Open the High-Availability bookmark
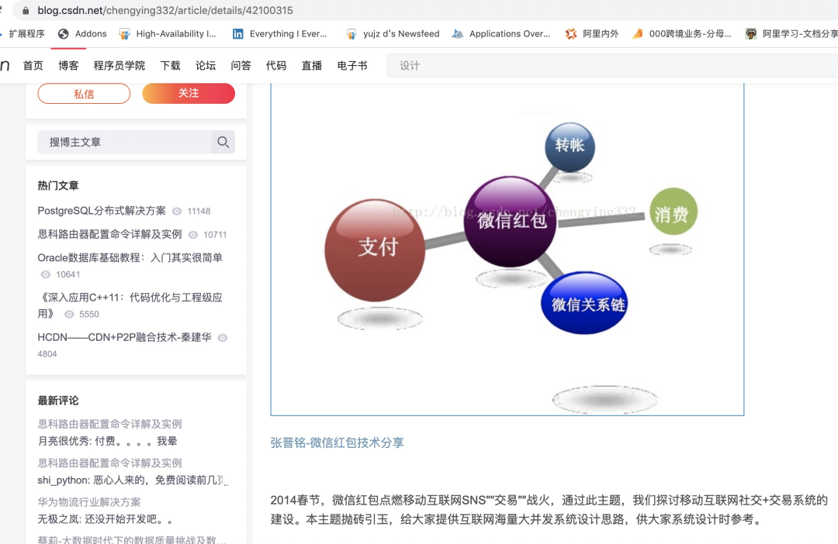The image size is (838, 544). coord(168,33)
